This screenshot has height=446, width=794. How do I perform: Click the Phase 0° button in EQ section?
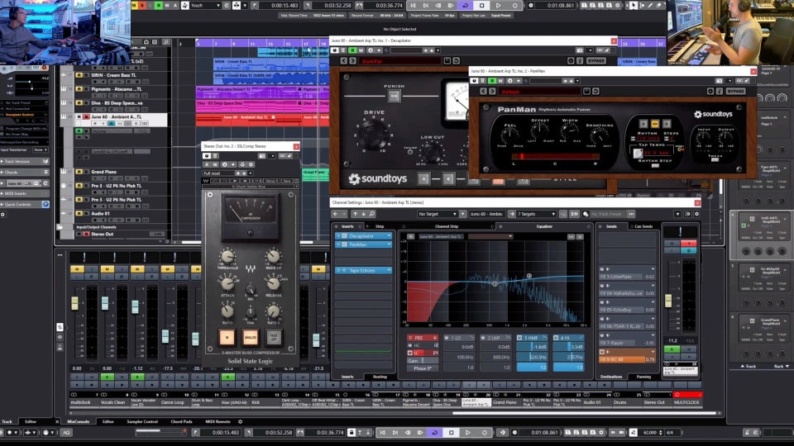click(423, 368)
